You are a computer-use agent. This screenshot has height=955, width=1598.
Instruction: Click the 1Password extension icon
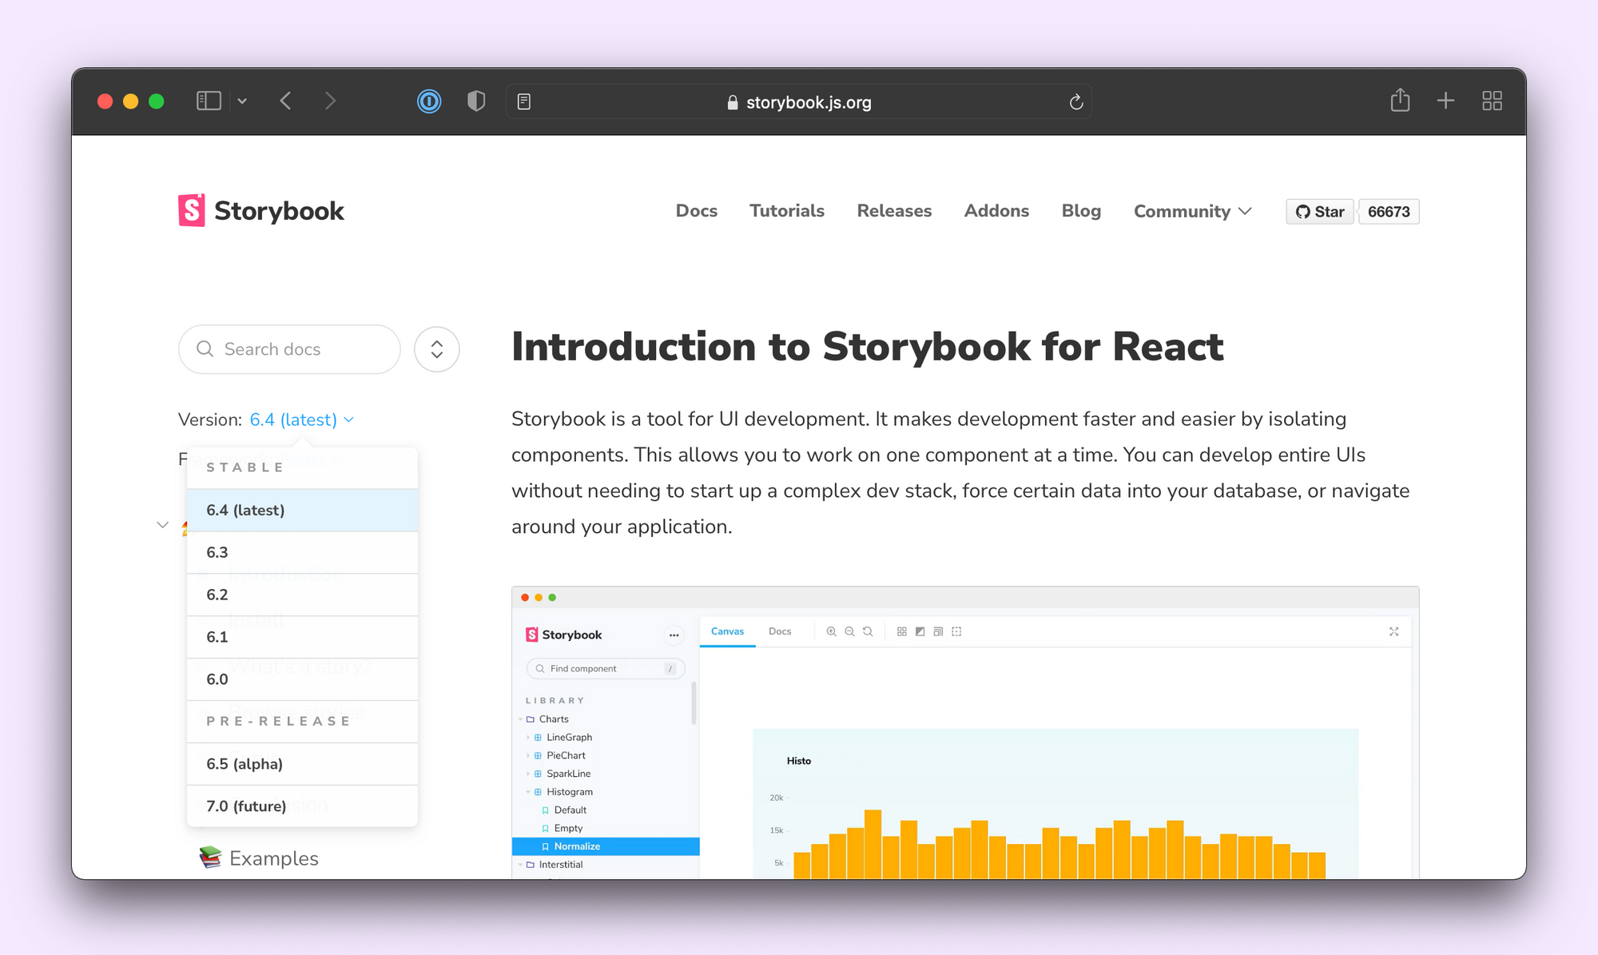[429, 101]
